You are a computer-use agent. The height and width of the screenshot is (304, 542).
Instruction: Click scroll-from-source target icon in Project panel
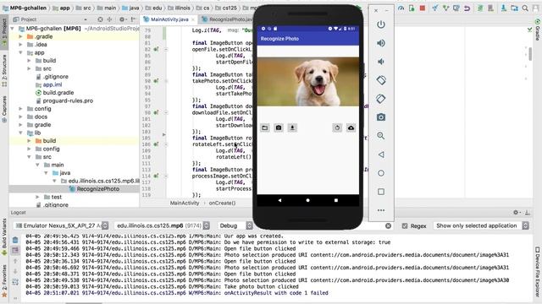click(x=100, y=19)
